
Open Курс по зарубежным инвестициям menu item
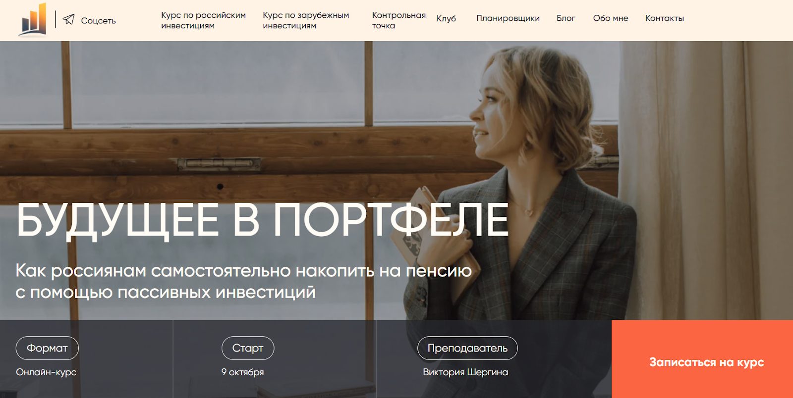coord(306,20)
